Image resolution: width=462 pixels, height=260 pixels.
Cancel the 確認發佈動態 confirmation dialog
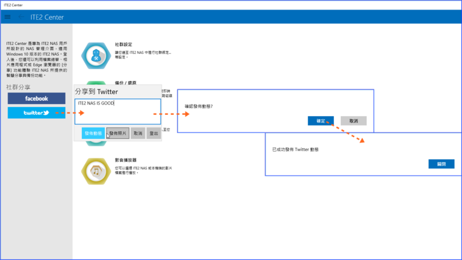pyautogui.click(x=353, y=120)
